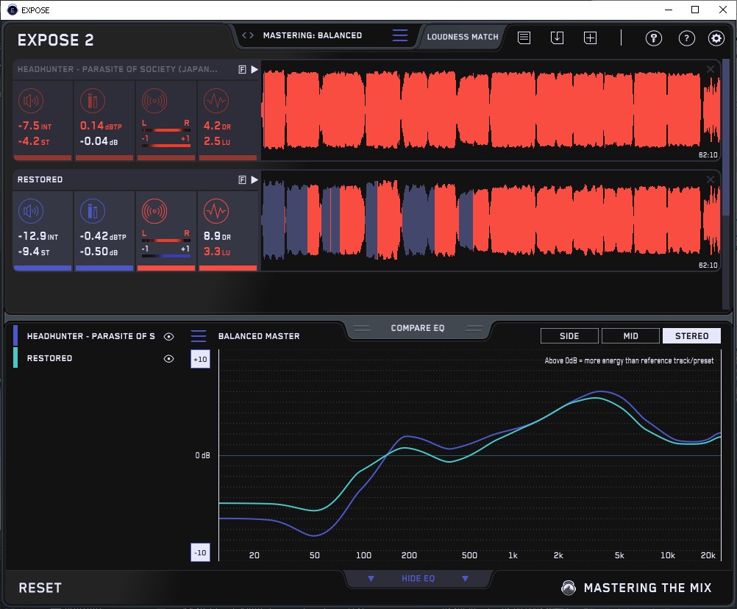
Task: Click the Reset button
Action: (40, 588)
